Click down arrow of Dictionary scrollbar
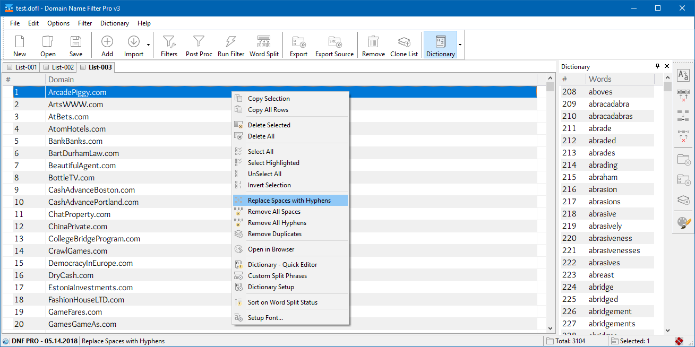This screenshot has height=347, width=695. (x=667, y=330)
